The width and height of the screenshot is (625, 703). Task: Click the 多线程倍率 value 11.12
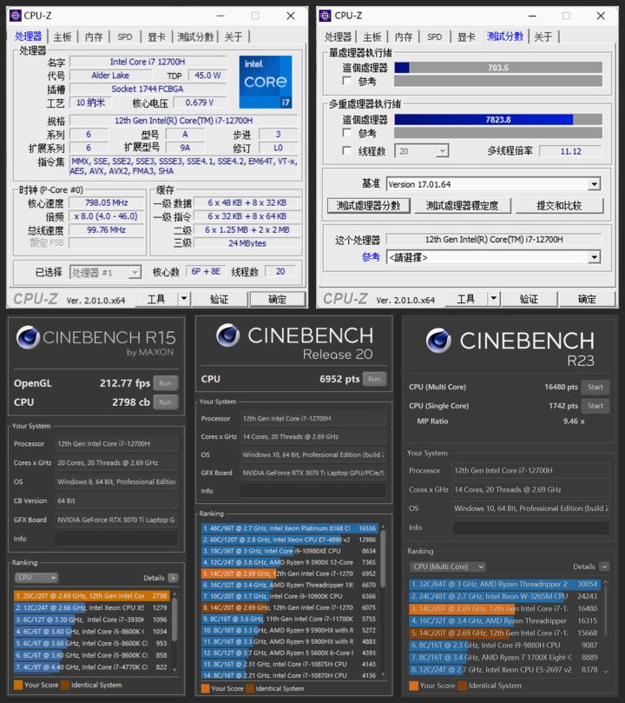tap(570, 151)
